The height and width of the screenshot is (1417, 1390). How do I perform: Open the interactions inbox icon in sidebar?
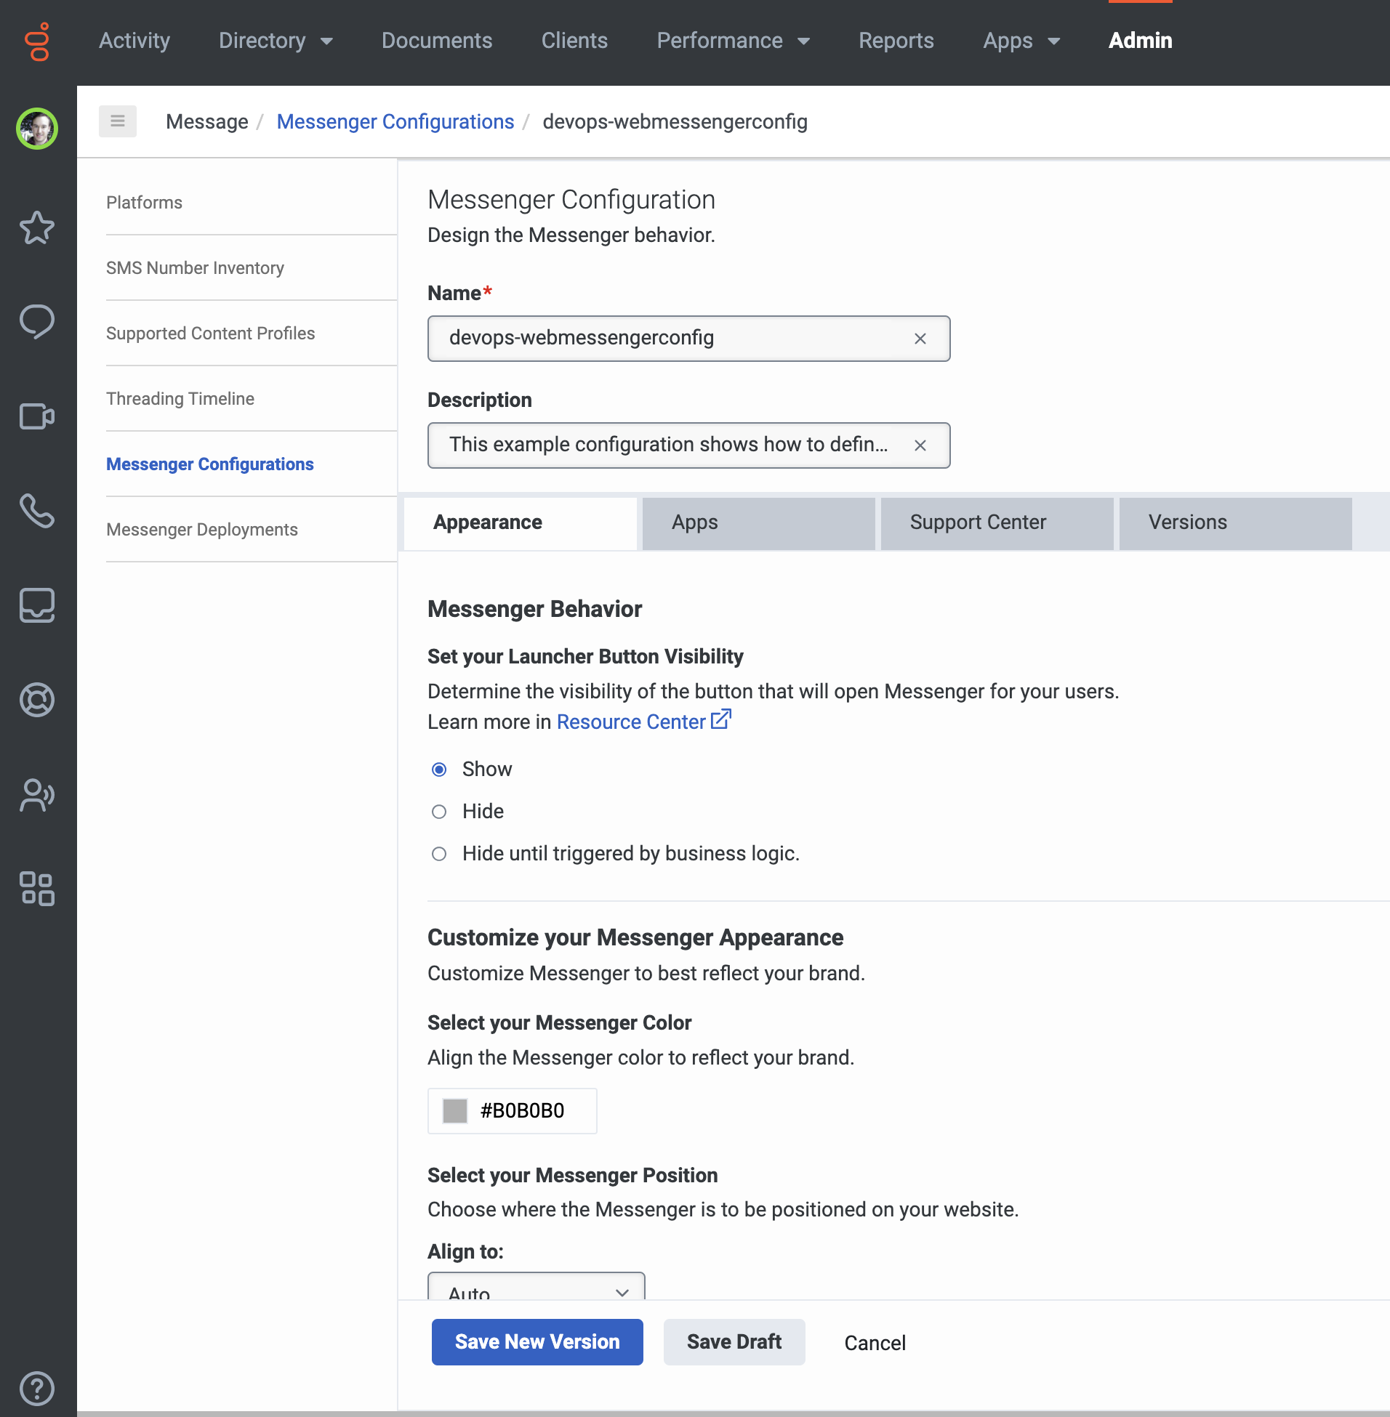point(36,605)
